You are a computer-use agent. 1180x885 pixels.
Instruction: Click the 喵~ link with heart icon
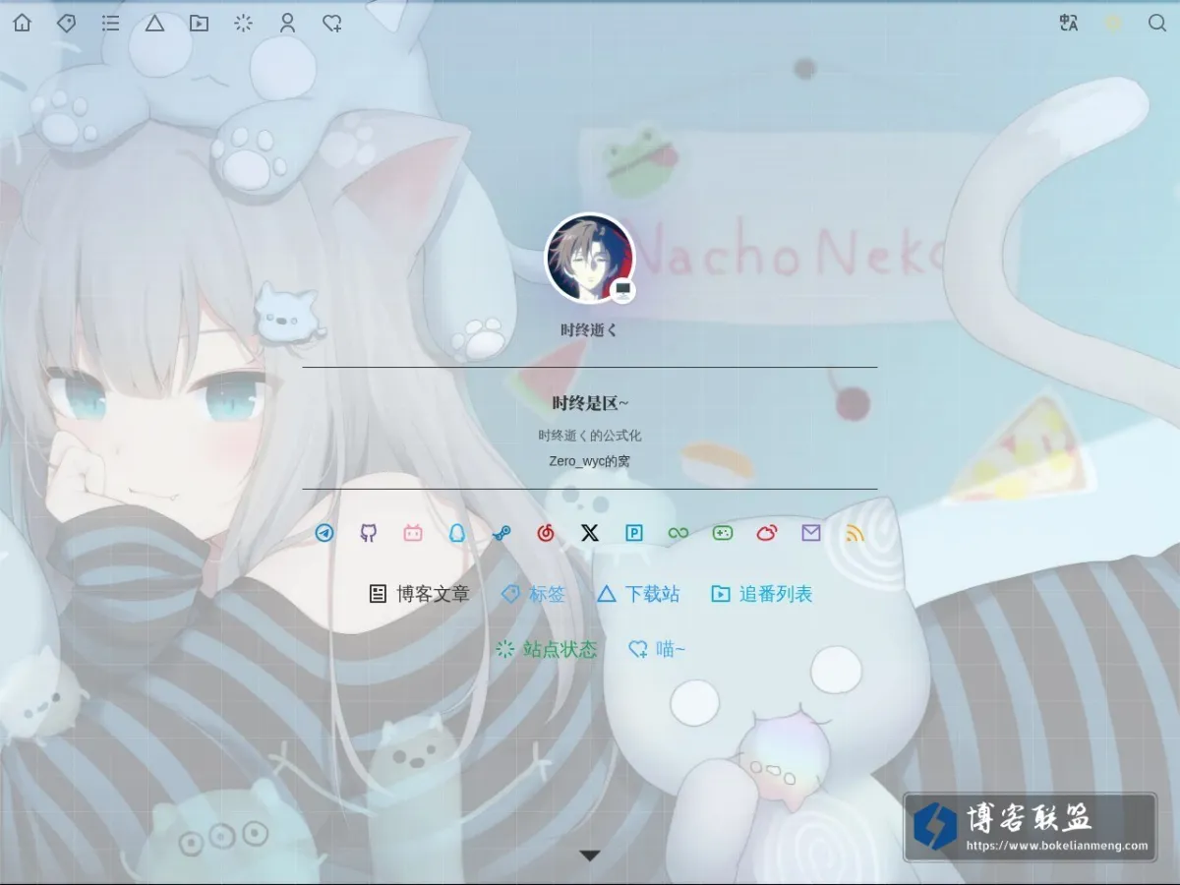[x=657, y=649]
